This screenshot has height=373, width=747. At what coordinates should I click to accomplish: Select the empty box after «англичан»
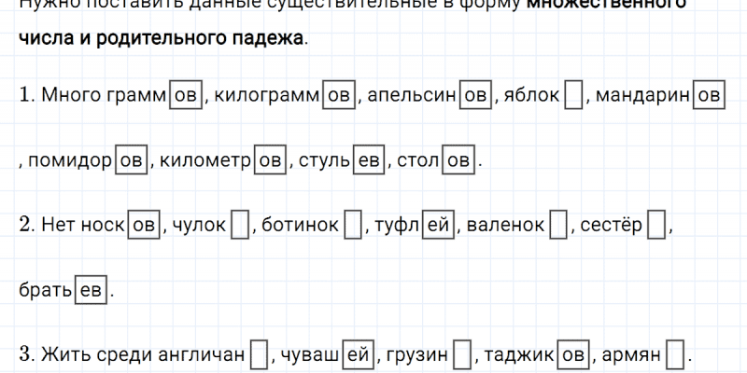261,356
